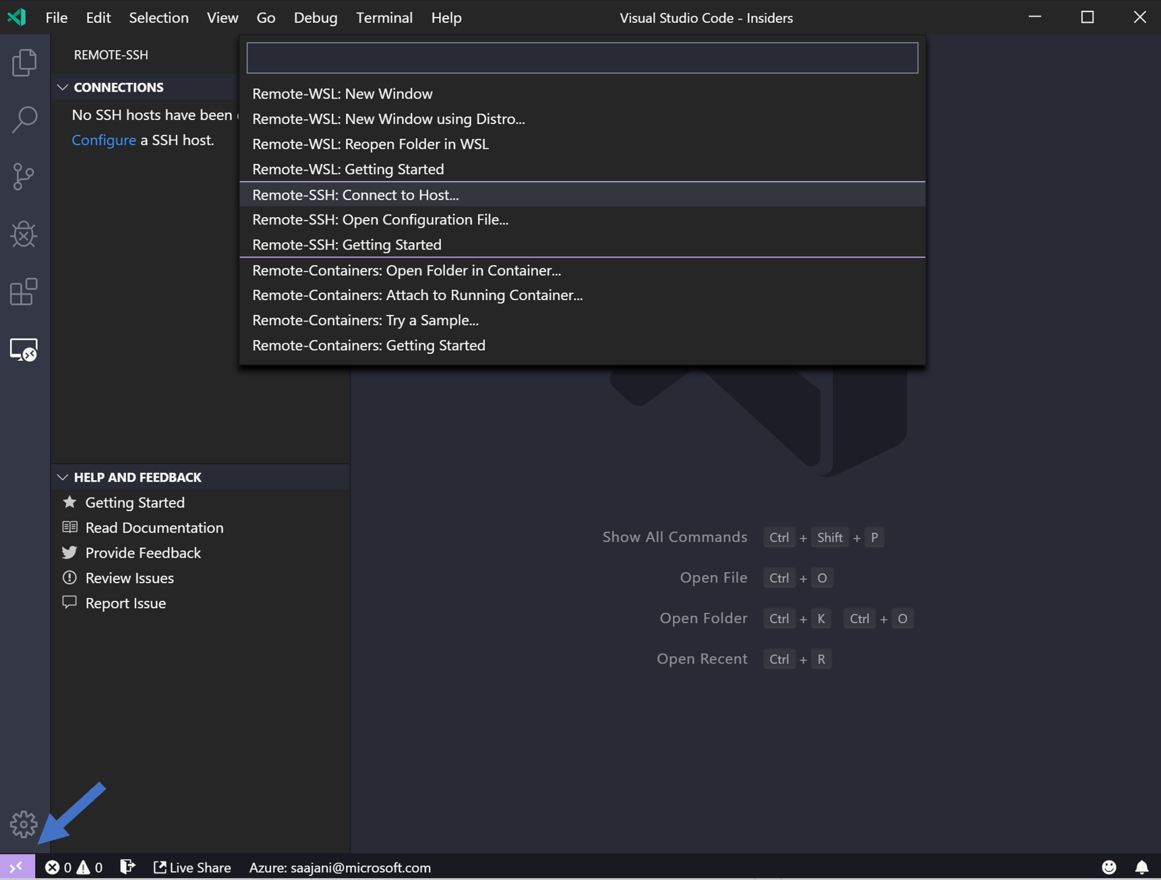The image size is (1161, 880).
Task: Open the Terminal menu
Action: (x=384, y=18)
